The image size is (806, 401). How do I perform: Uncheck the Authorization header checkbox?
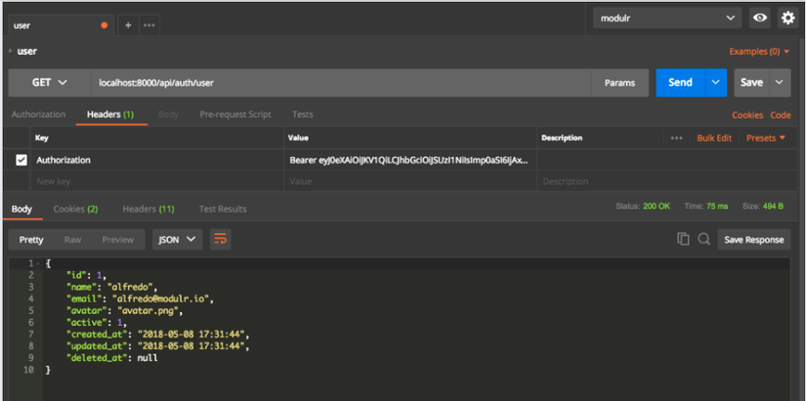click(x=21, y=160)
